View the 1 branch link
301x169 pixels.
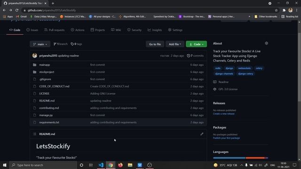point(61,44)
